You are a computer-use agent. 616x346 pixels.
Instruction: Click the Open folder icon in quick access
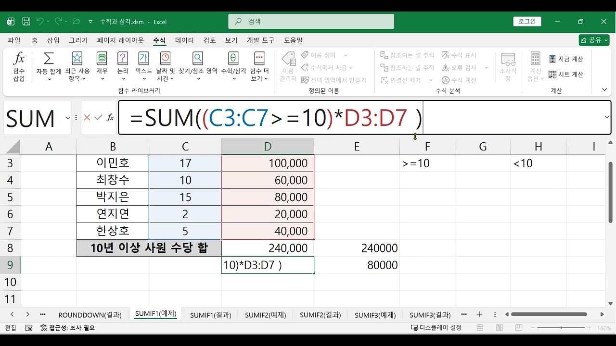pyautogui.click(x=76, y=22)
